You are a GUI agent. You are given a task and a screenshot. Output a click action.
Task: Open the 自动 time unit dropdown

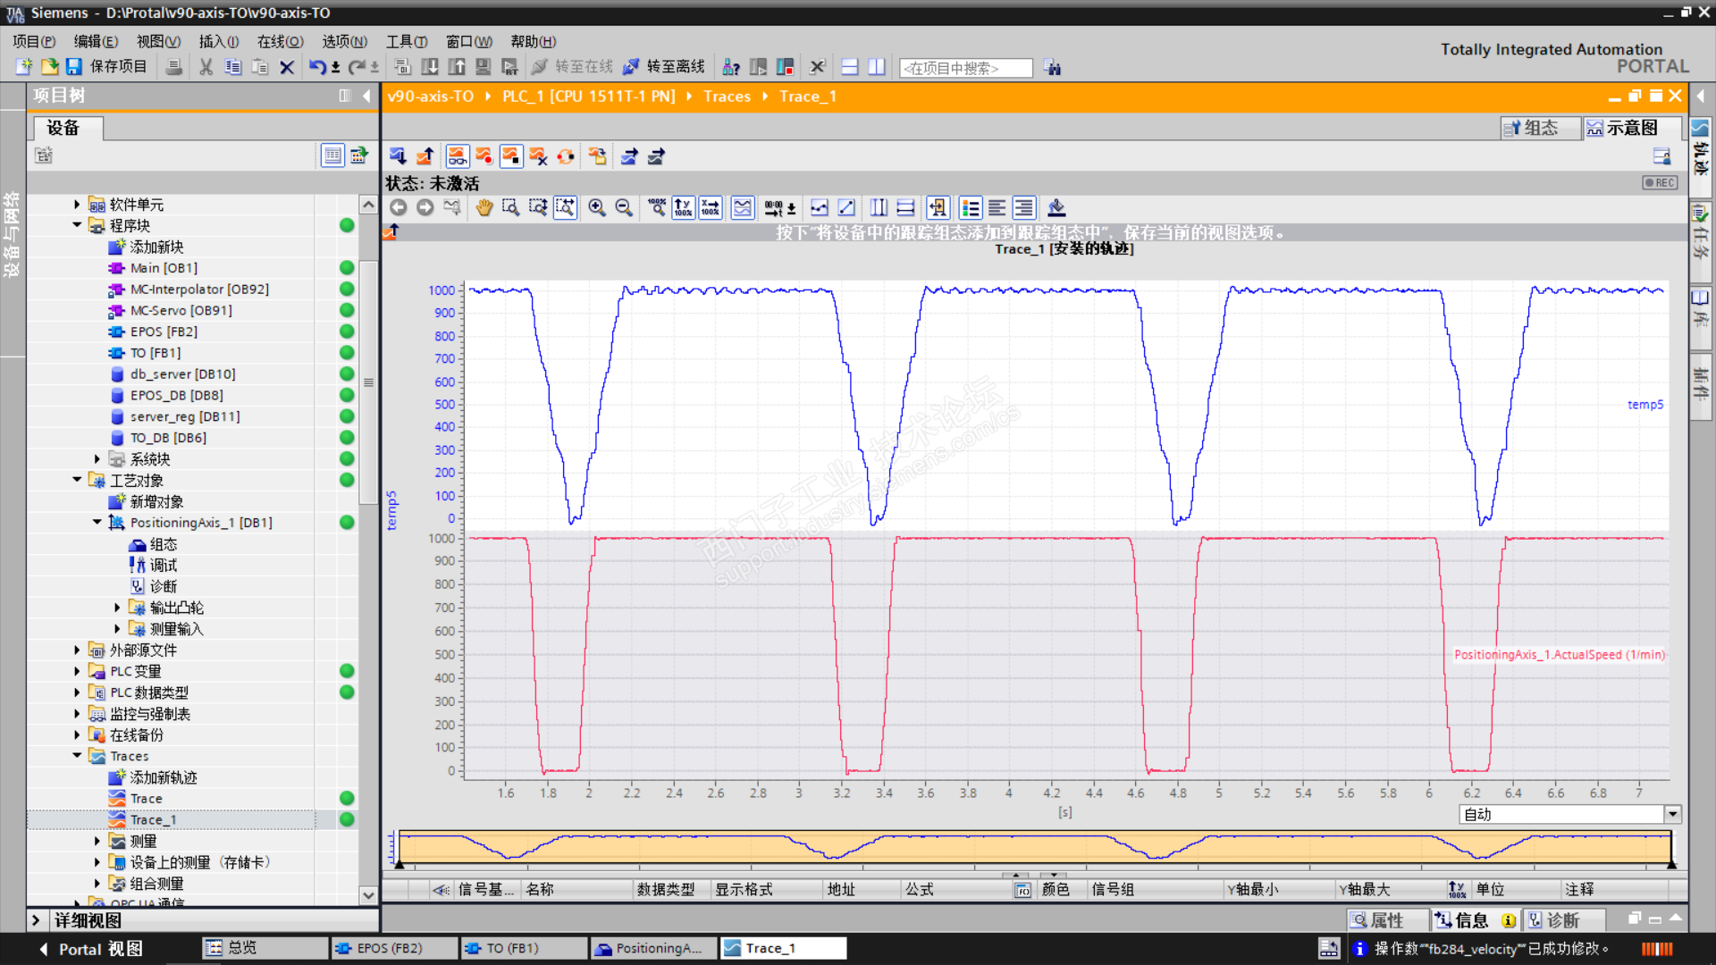point(1672,814)
